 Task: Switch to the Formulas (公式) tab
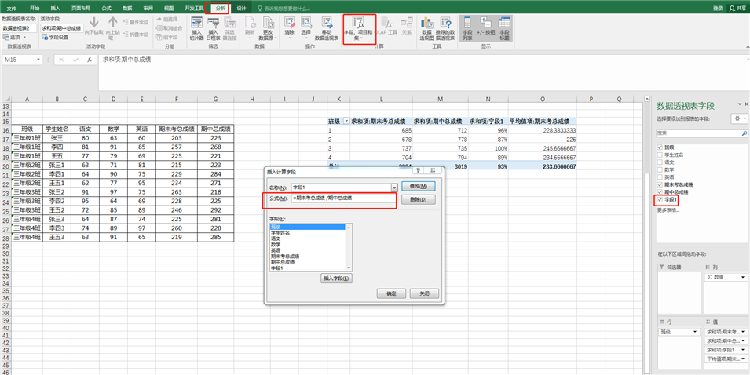(x=107, y=9)
